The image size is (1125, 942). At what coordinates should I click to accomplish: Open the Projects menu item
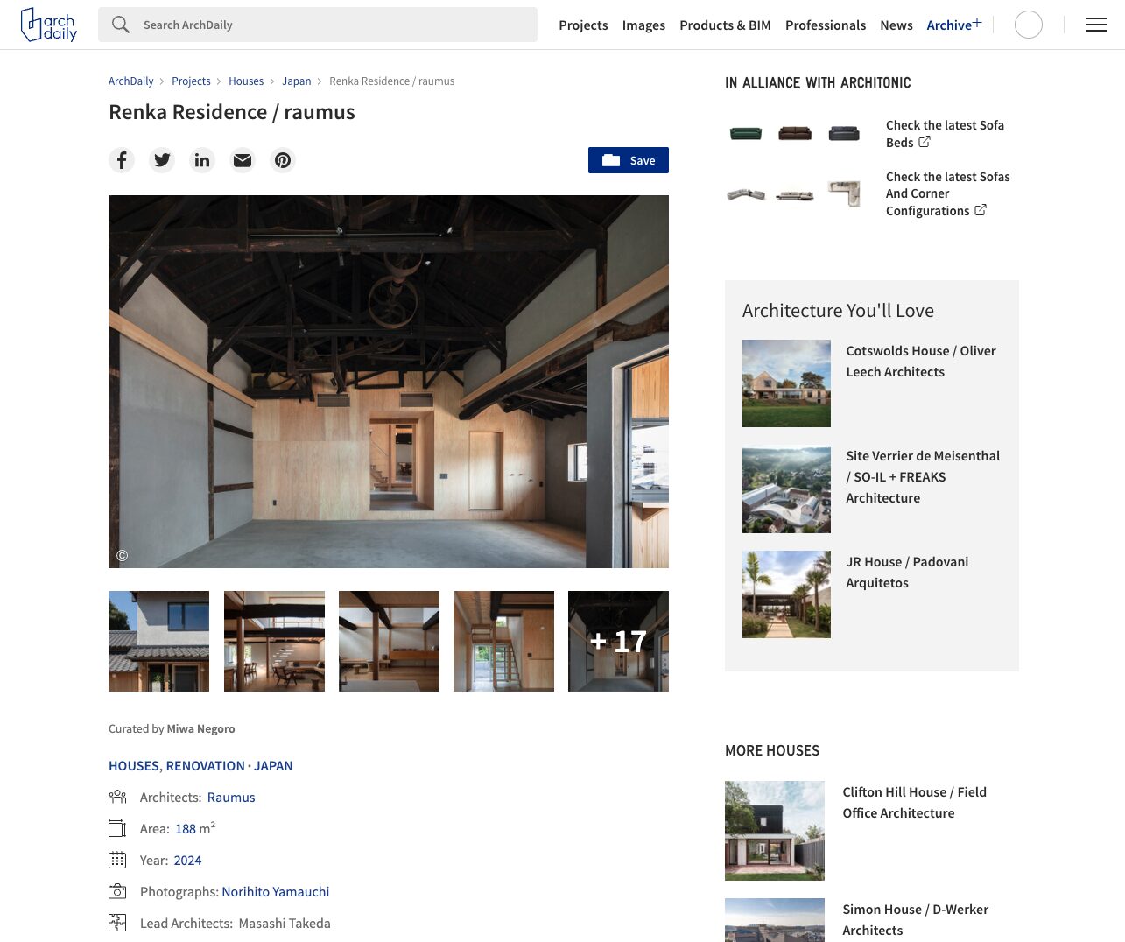click(x=583, y=25)
